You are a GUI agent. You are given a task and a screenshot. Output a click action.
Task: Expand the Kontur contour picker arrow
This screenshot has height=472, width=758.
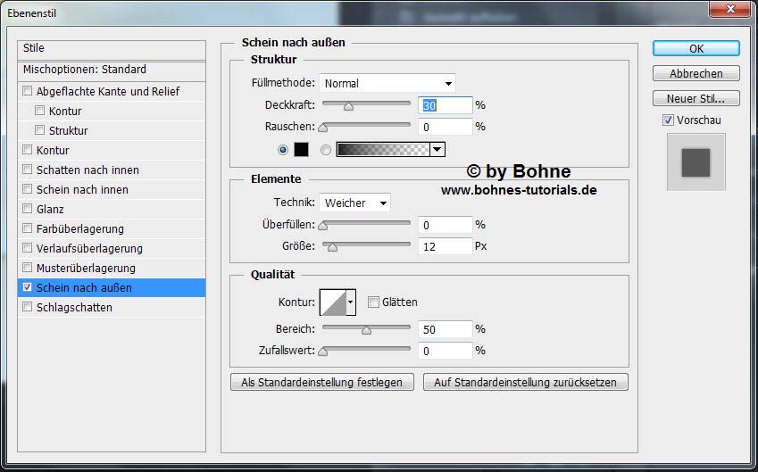(351, 302)
